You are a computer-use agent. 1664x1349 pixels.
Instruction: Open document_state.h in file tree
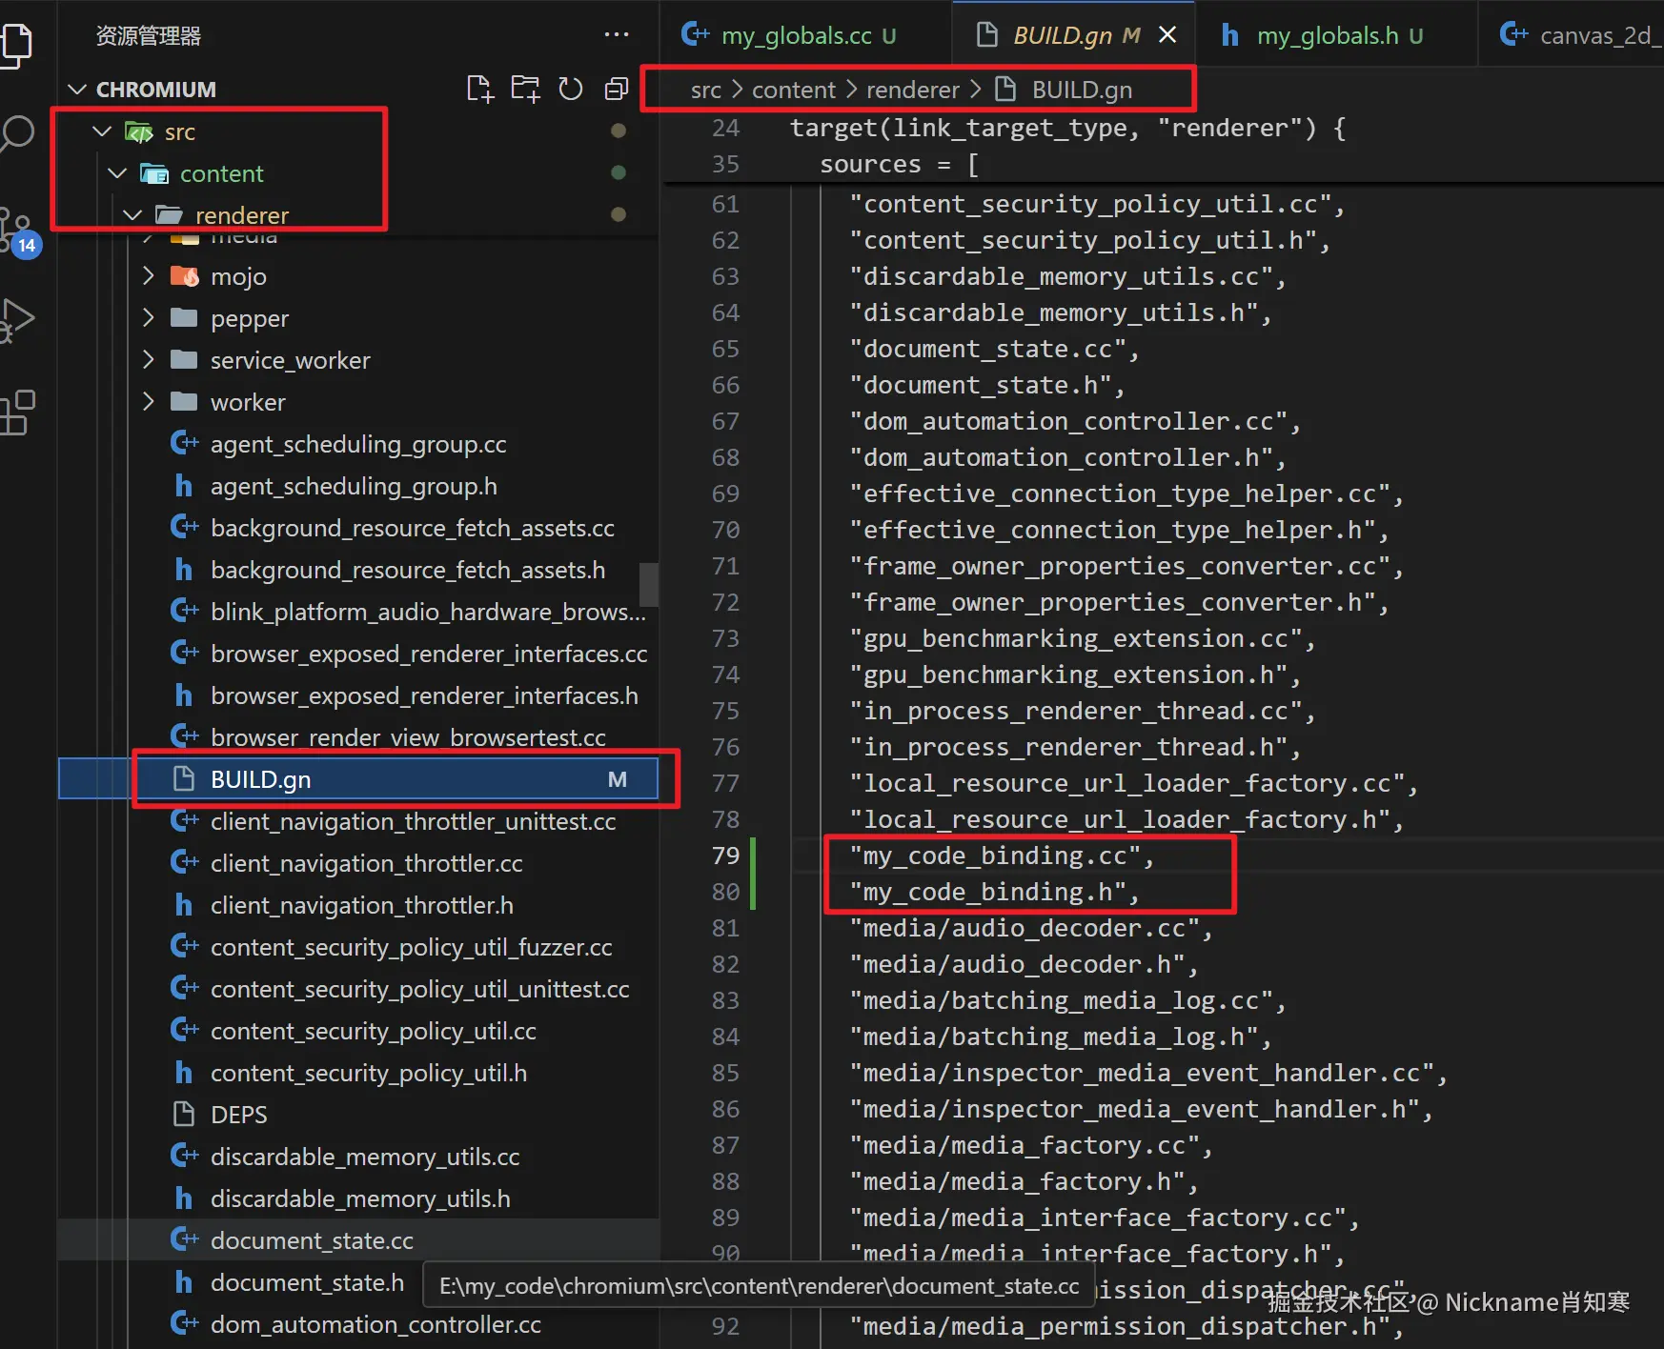point(307,1282)
